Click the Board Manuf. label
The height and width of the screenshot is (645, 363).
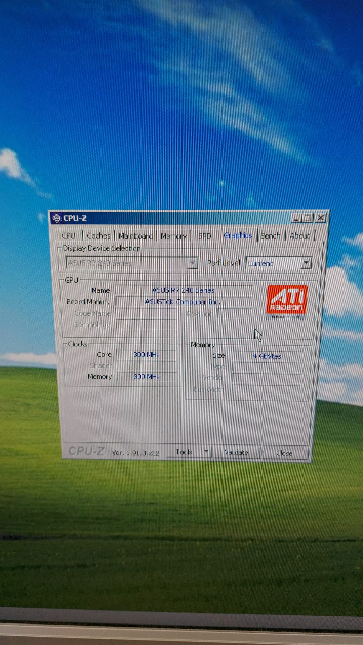tap(88, 302)
